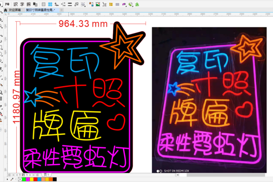
Task: Click the blue four-square grid icon
Action: 50,5
